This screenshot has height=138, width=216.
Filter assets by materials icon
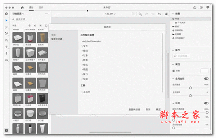(x=35, y=25)
